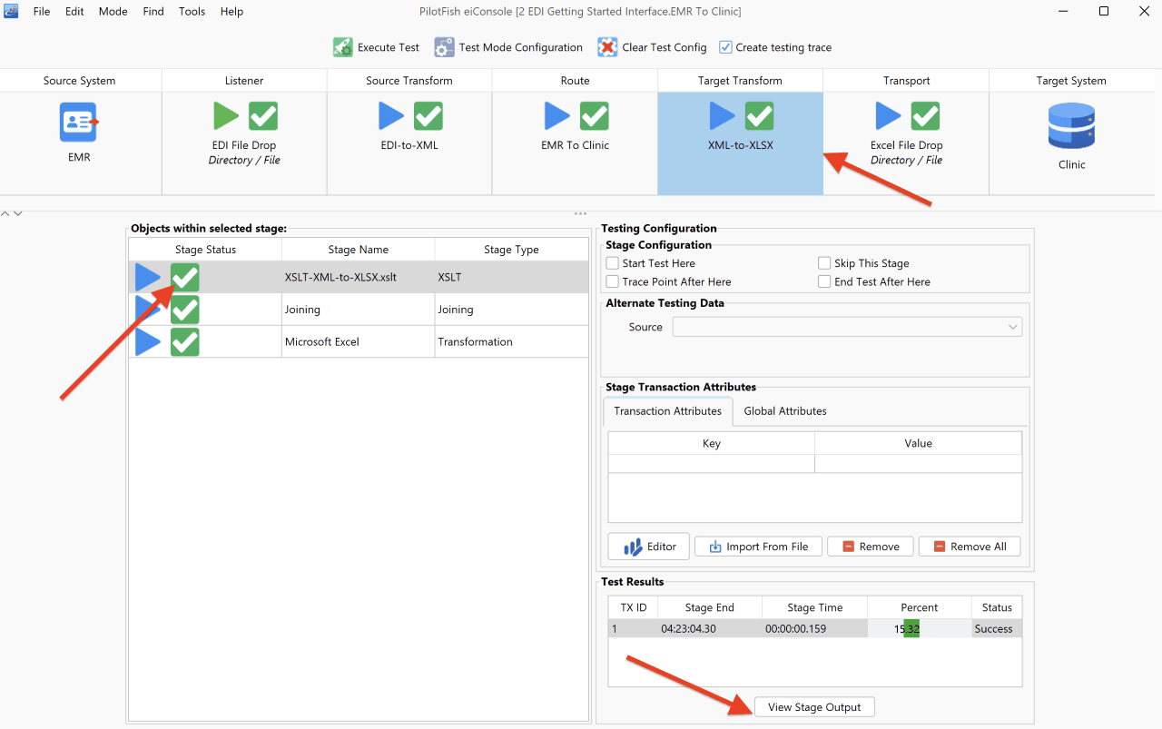Click the green checkmark under Transport
Screen dimensions: 1162x729
point(925,116)
